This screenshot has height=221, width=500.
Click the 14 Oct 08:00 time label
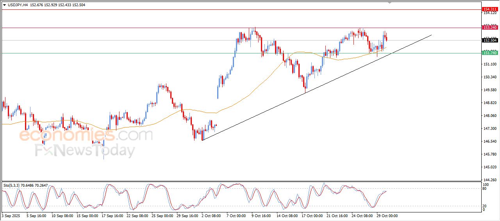point(287,216)
